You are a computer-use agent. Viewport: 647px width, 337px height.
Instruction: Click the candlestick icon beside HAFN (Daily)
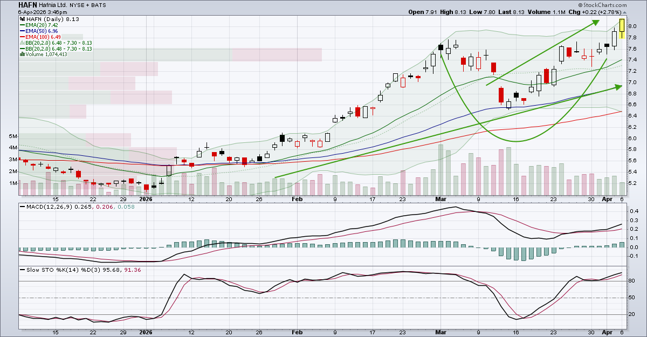(x=22, y=18)
